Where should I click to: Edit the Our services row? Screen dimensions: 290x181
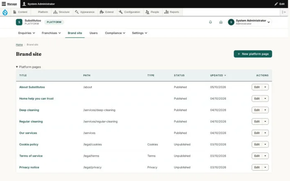(x=257, y=133)
